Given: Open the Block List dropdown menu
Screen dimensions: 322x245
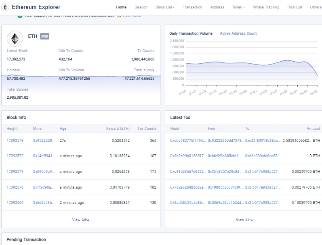Looking at the screenshot, I should (x=165, y=7).
